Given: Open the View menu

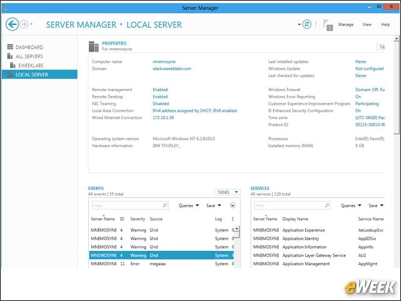Looking at the screenshot, I should point(367,24).
